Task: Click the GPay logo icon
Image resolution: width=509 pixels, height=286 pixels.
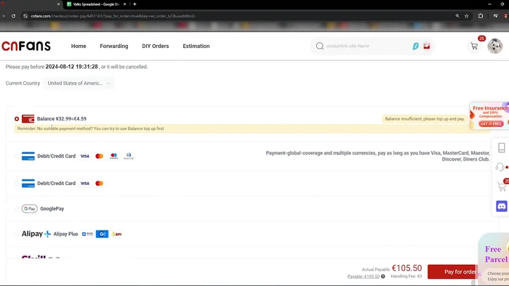Action: [x=30, y=208]
